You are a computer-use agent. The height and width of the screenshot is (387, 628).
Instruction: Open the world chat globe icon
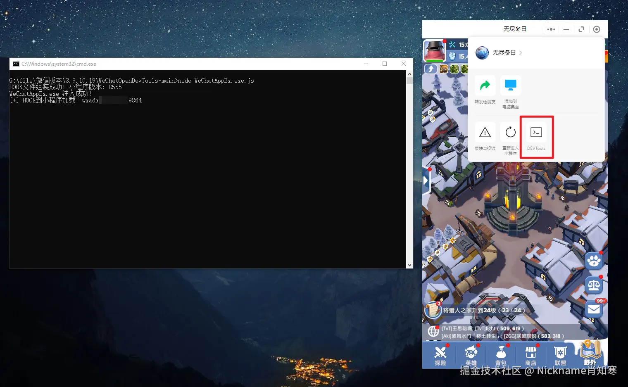coord(433,331)
